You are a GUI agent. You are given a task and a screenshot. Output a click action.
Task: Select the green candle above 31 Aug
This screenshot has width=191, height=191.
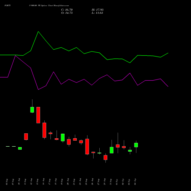tap(112, 150)
